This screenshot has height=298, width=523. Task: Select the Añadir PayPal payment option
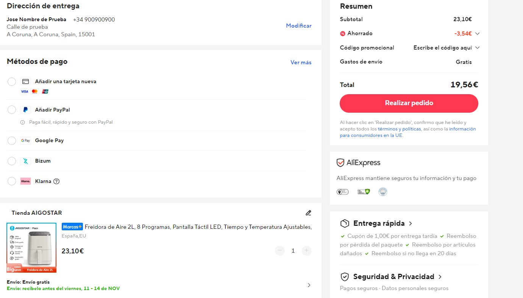click(x=12, y=110)
